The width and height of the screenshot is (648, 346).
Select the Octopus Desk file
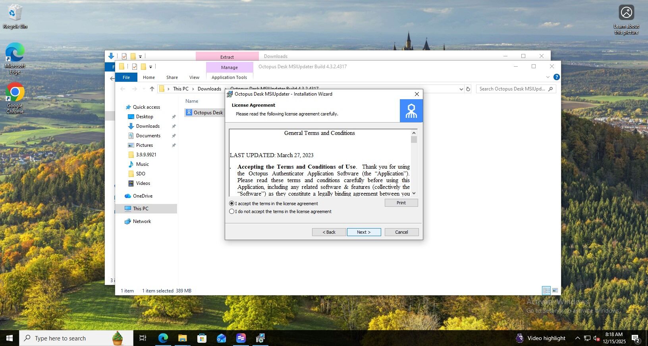pyautogui.click(x=204, y=113)
